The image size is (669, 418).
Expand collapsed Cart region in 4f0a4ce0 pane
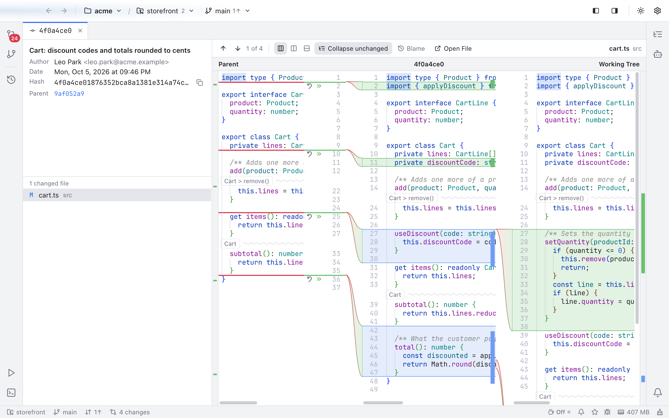pyautogui.click(x=395, y=295)
